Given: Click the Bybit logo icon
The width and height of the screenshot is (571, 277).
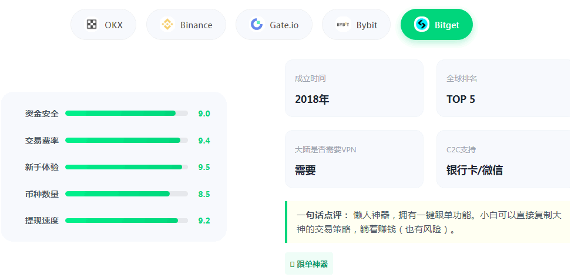Looking at the screenshot, I should click(x=342, y=25).
